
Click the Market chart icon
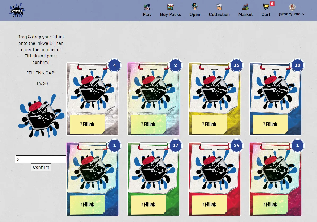tap(245, 7)
